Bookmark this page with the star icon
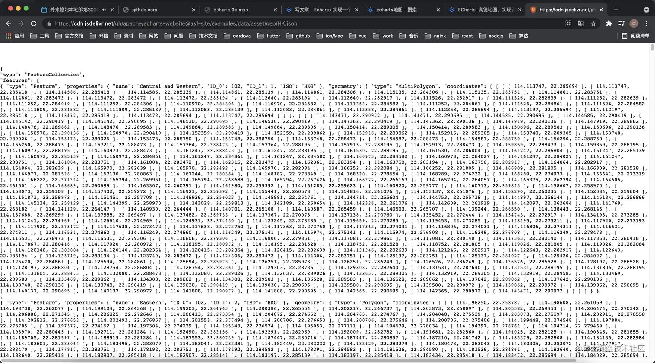The height and width of the screenshot is (363, 655). (x=593, y=23)
